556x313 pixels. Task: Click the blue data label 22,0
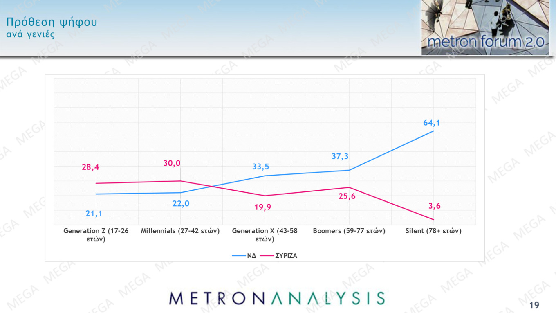[x=181, y=203]
